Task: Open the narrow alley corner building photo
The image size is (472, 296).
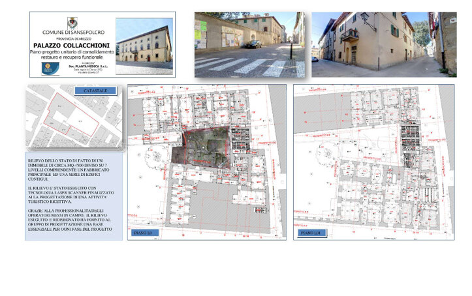Action: pos(384,44)
